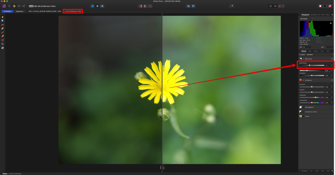Set split view mode half circle

point(97,6)
